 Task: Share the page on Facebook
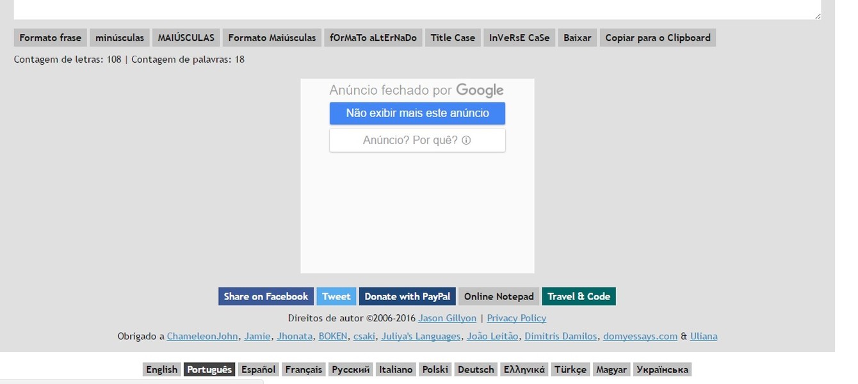pos(265,296)
